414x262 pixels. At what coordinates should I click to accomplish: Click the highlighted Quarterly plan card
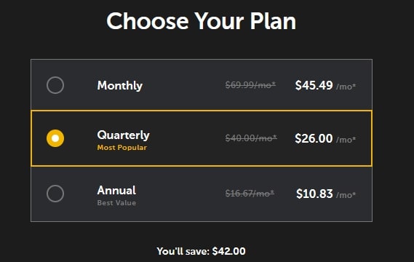(202, 138)
